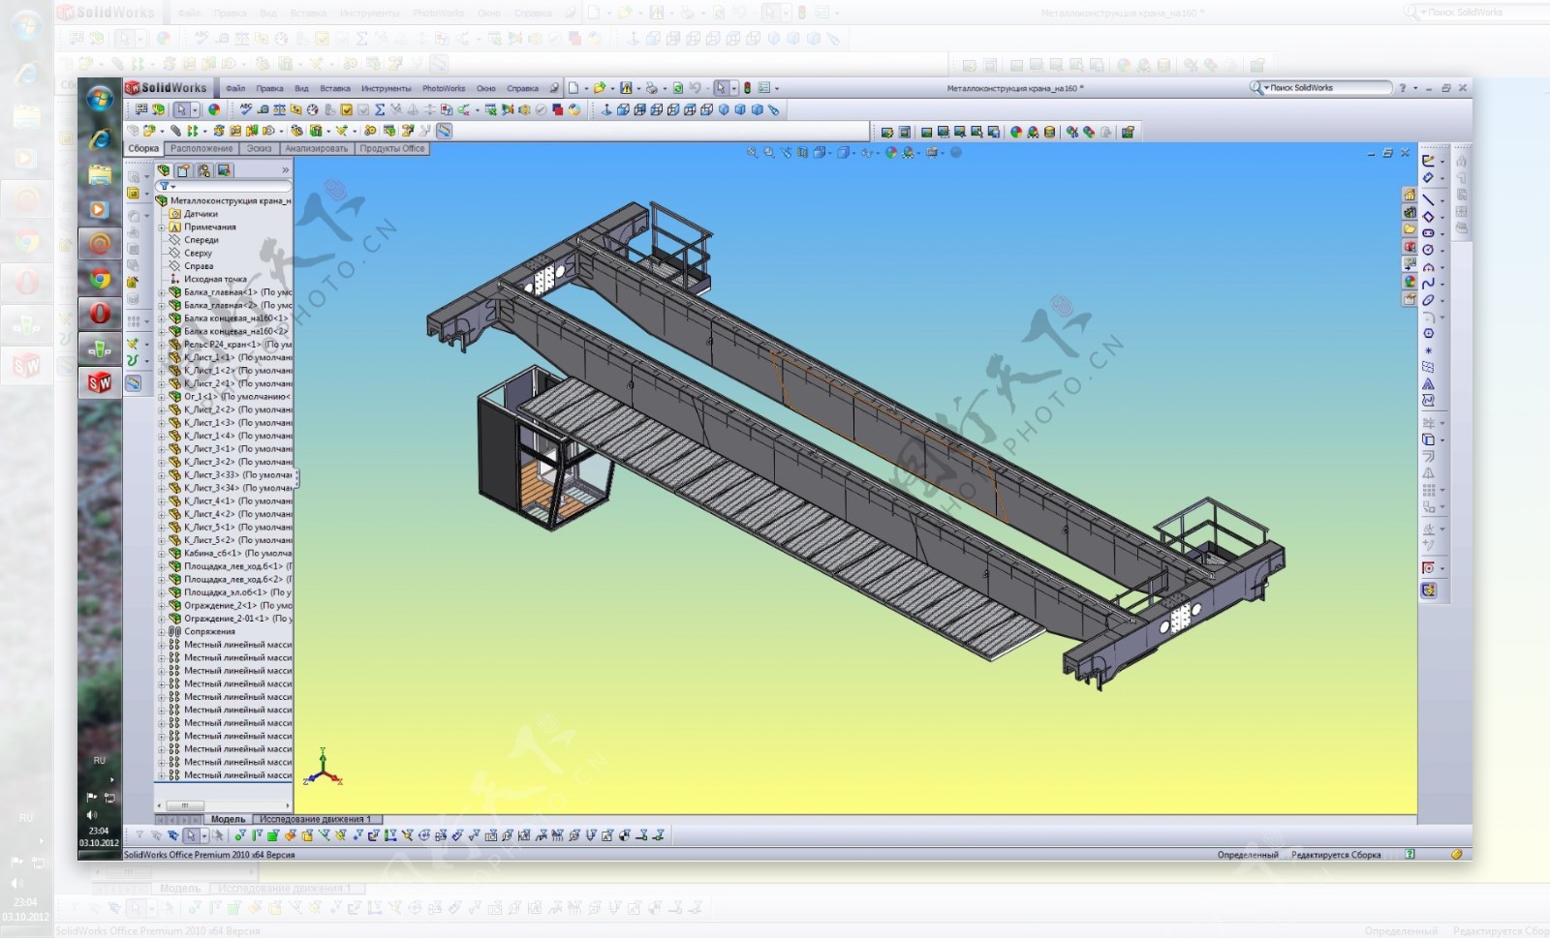Click the Circle sketch tool in right toolbar
Viewport: 1550px width, 939px height.
point(1428,250)
